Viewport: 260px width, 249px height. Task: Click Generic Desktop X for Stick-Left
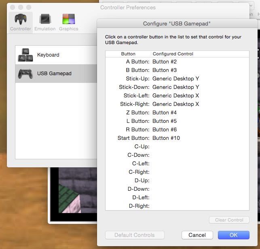(176, 96)
